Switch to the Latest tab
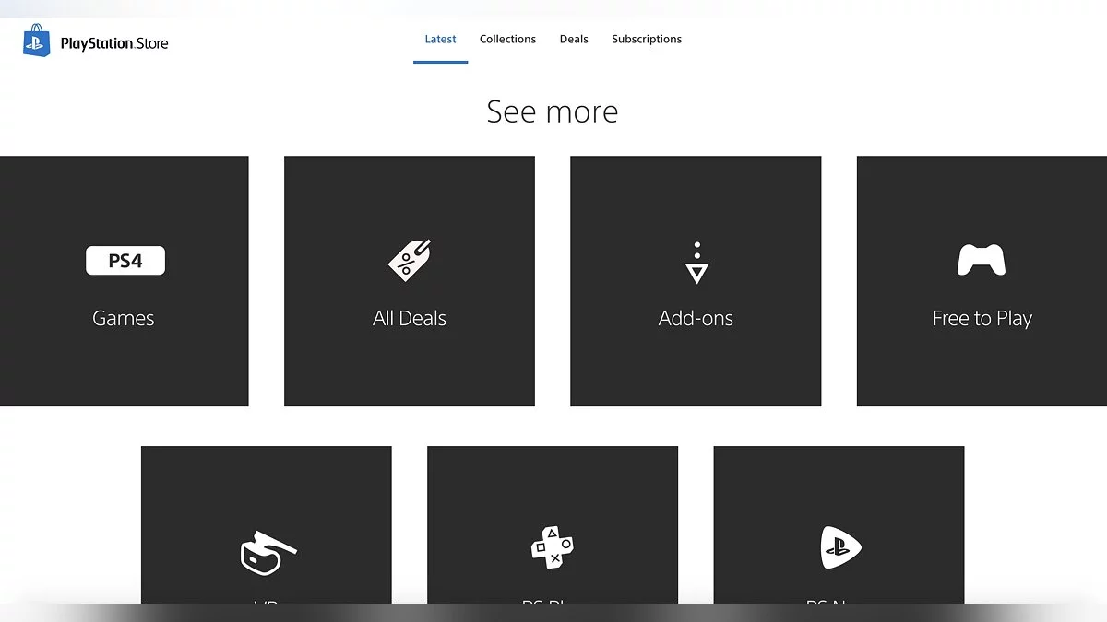The image size is (1107, 622). coord(440,39)
